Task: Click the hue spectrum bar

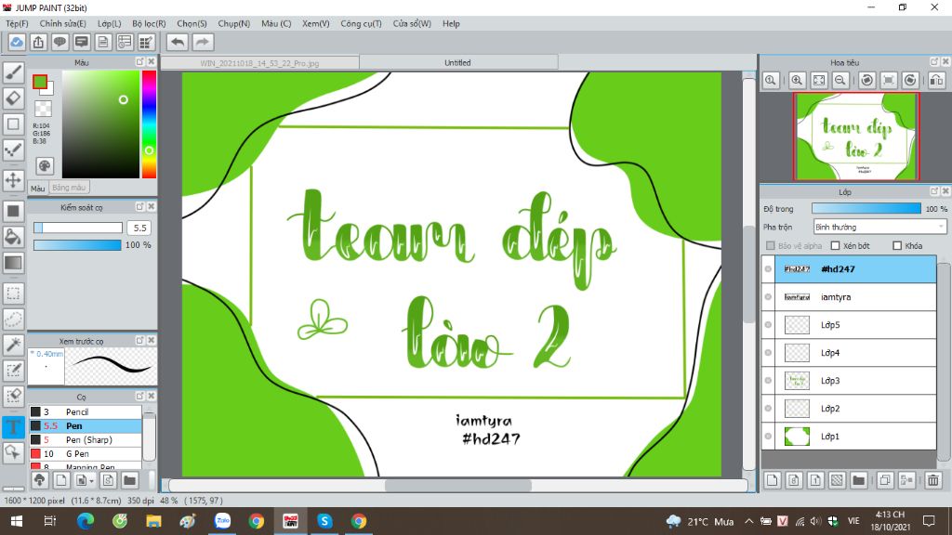Action: [x=149, y=124]
